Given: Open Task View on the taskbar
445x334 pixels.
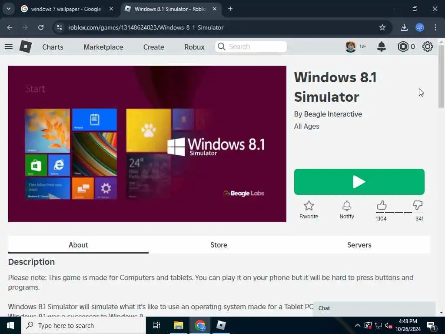Looking at the screenshot, I should point(156,325).
